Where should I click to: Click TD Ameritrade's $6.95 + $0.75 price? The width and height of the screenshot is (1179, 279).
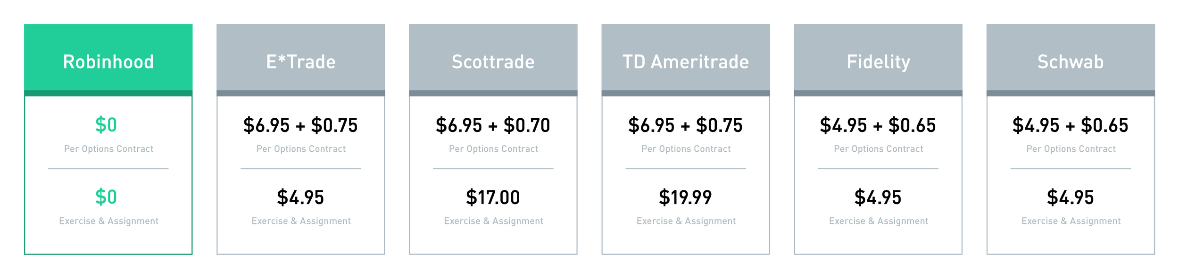pyautogui.click(x=685, y=125)
